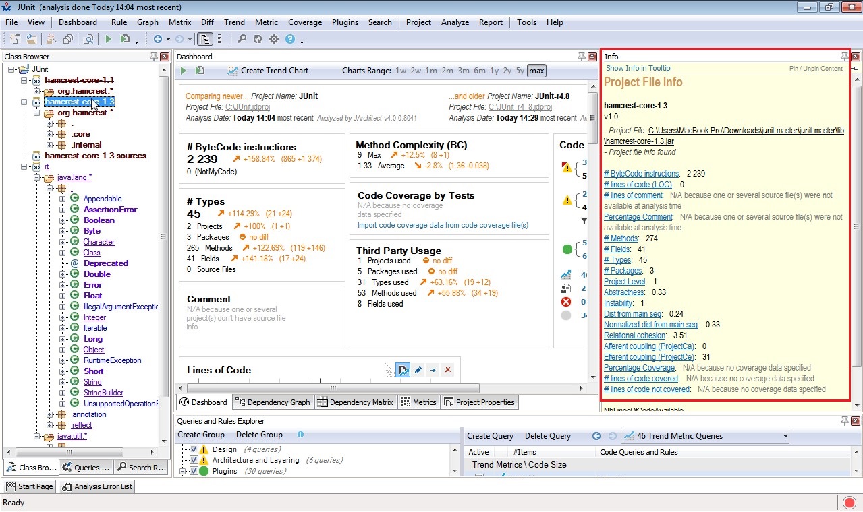This screenshot has width=863, height=512.
Task: Click the # ByteCode instructions link in Info
Action: (641, 174)
